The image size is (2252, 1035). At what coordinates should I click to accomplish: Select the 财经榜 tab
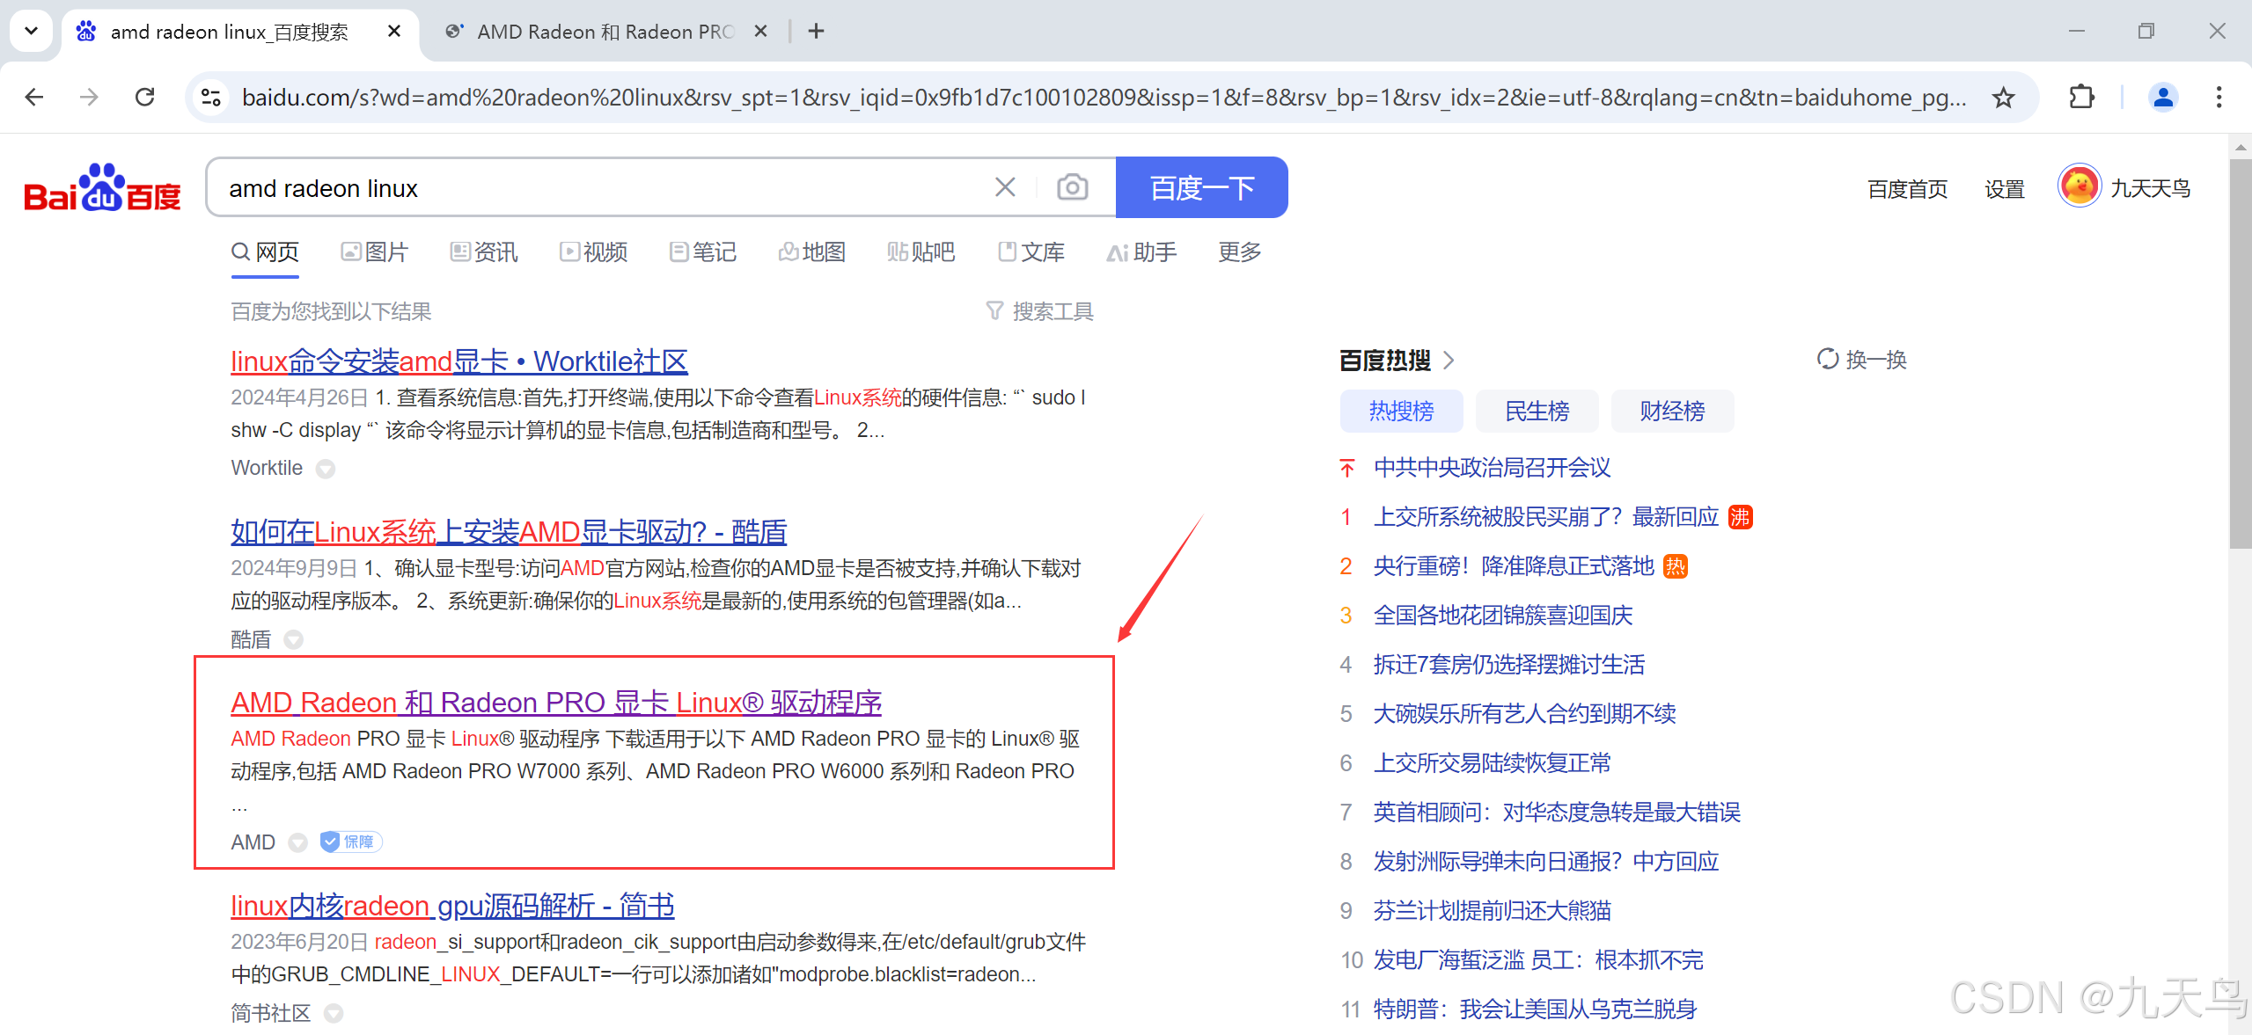click(1672, 411)
